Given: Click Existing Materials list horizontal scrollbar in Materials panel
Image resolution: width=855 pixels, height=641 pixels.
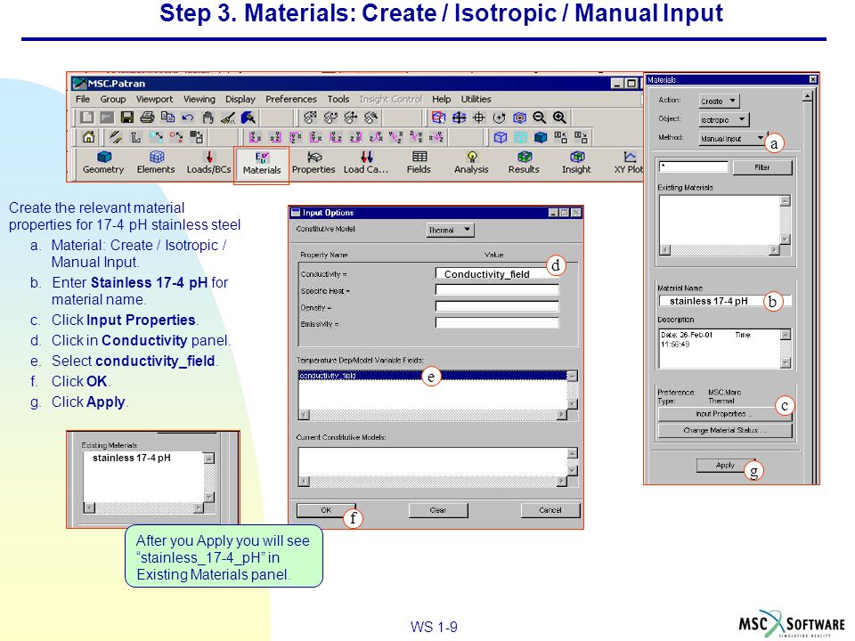Looking at the screenshot, I should 720,250.
